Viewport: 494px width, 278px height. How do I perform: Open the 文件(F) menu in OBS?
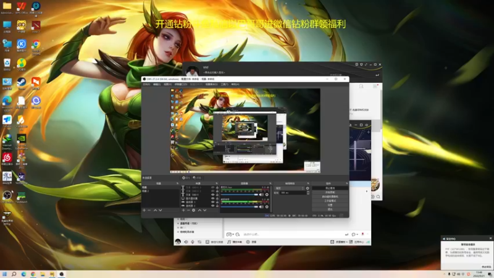coord(146,85)
